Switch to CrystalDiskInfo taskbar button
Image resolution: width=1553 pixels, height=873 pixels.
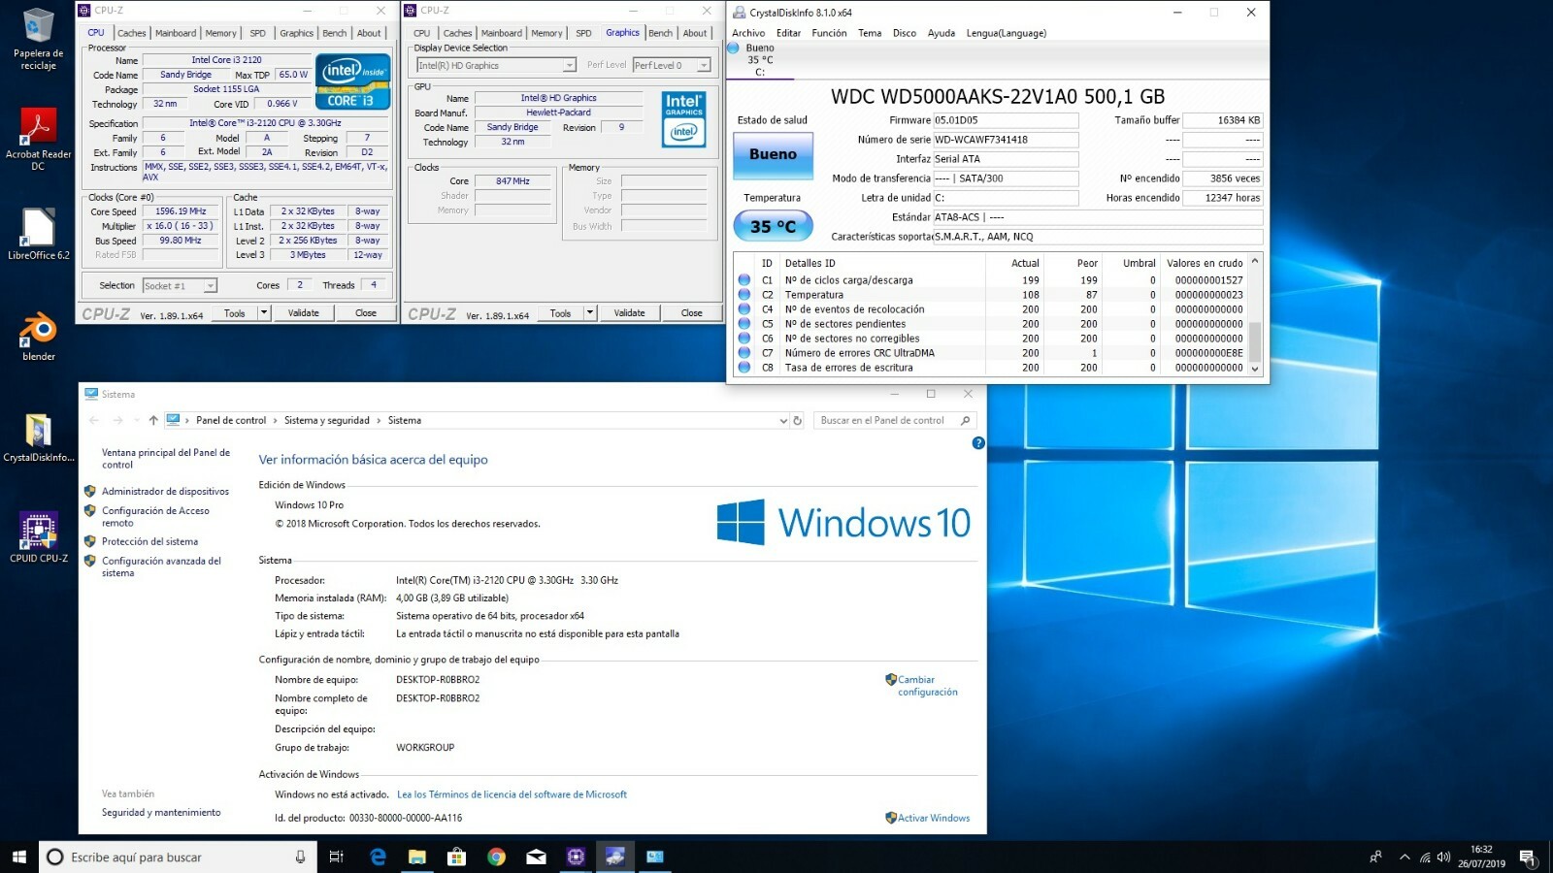pos(615,857)
